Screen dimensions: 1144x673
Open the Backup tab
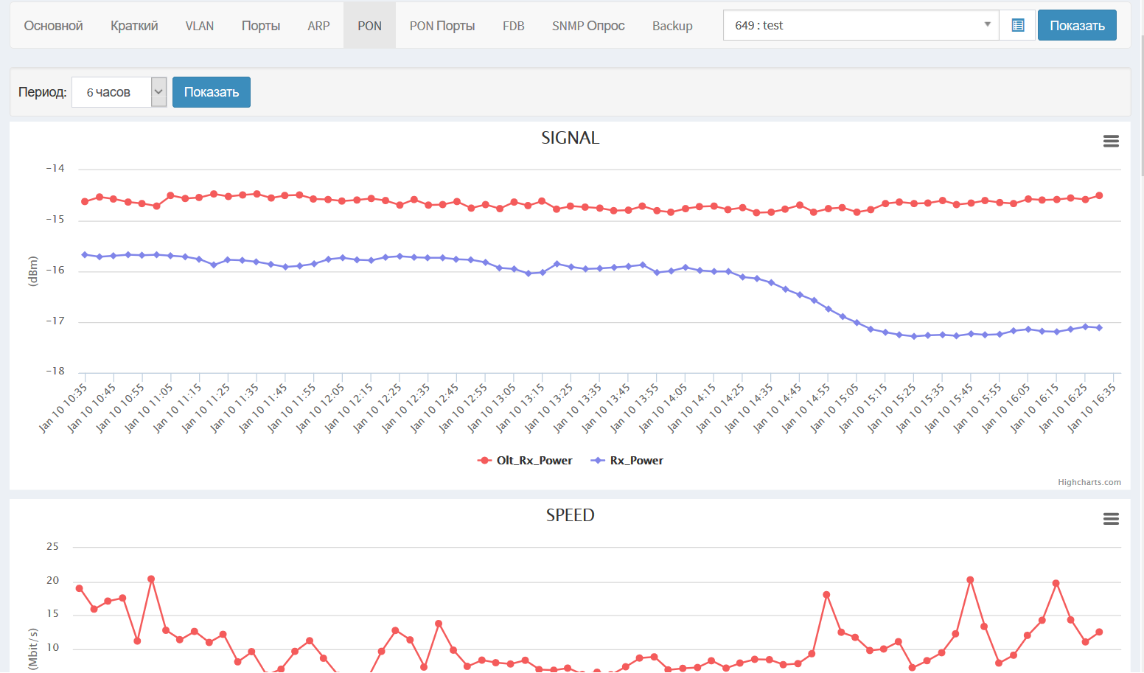click(672, 26)
